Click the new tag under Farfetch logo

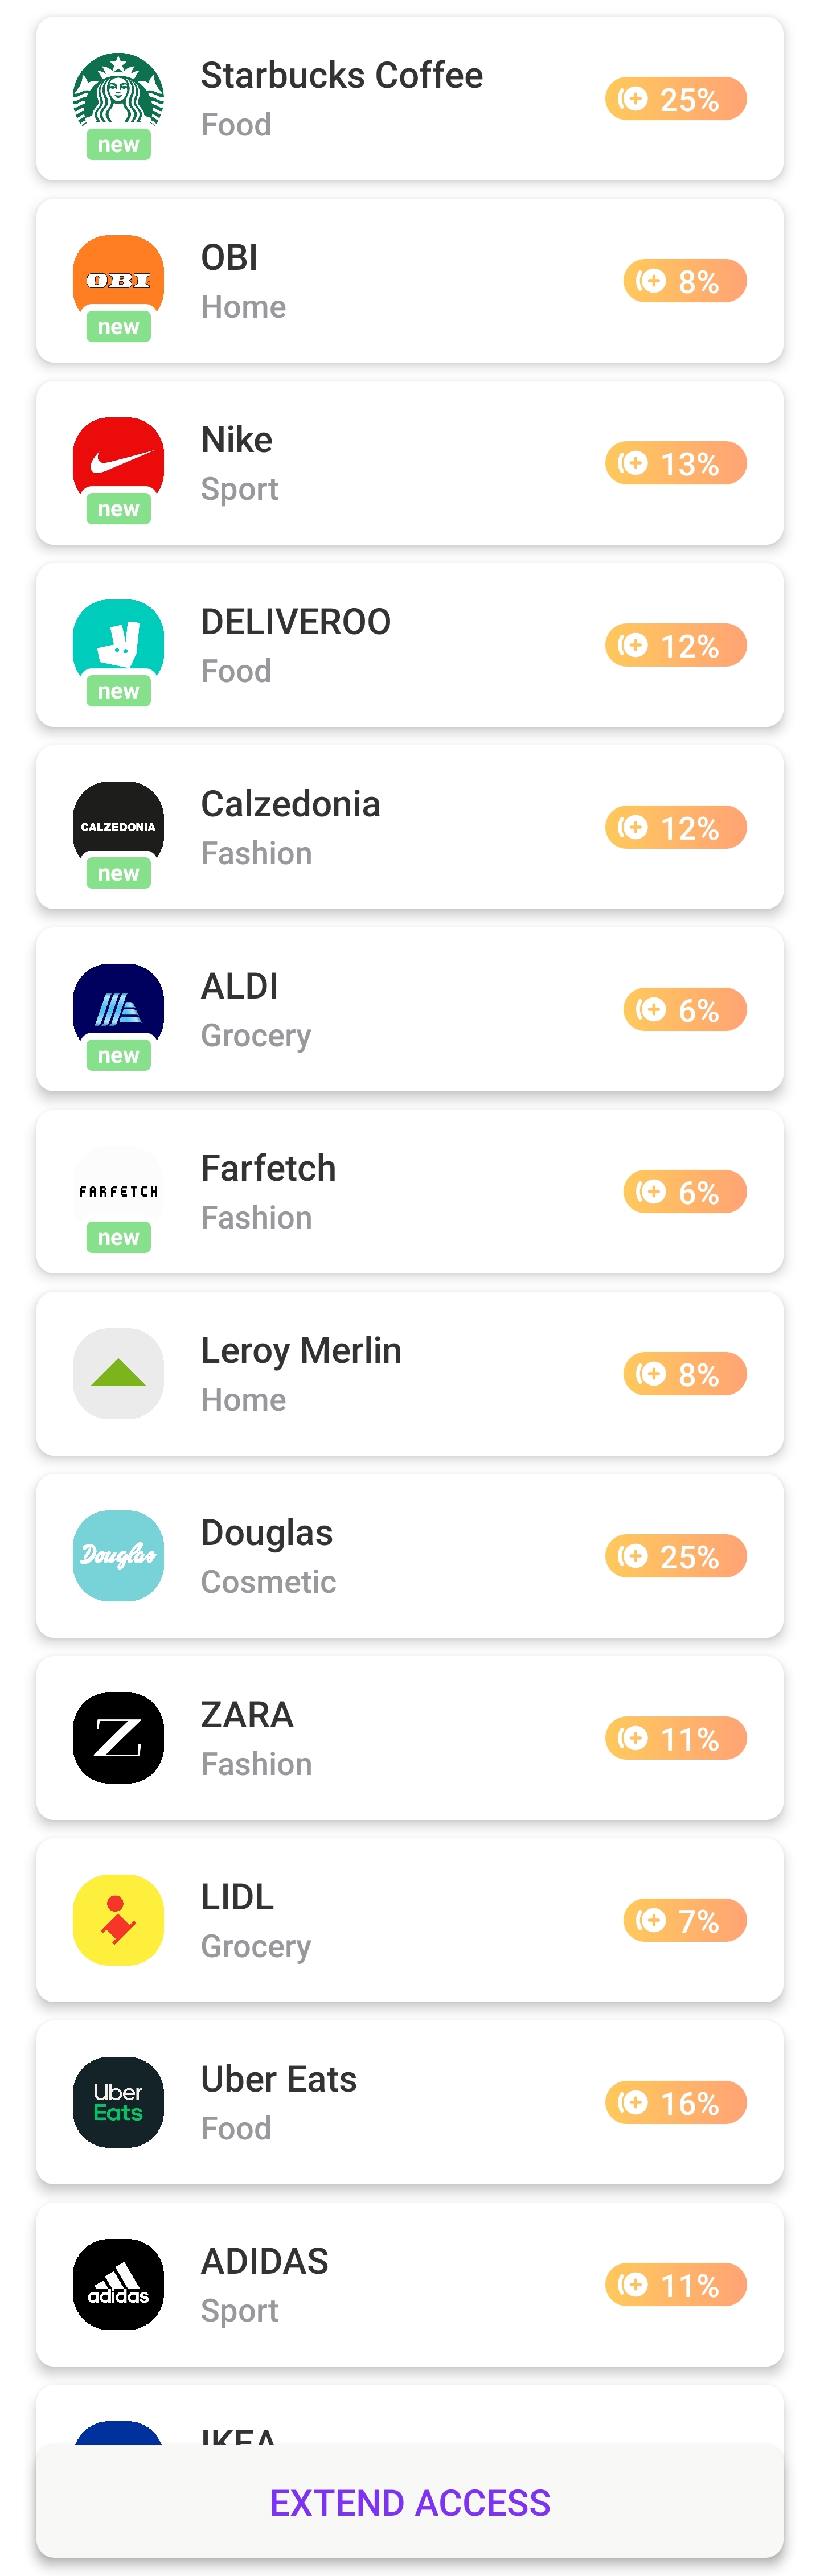118,1237
